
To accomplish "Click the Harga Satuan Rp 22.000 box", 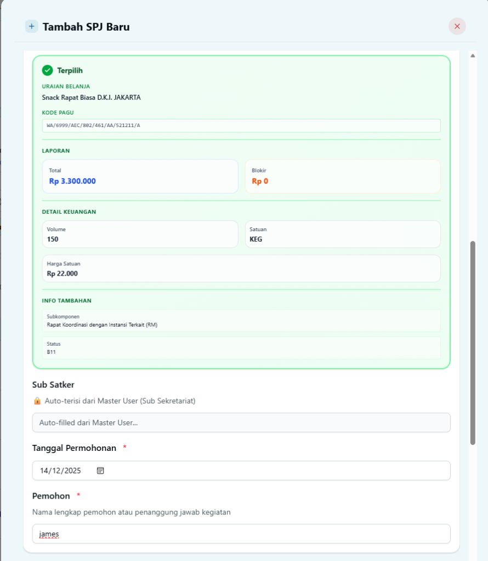I will tap(241, 268).
